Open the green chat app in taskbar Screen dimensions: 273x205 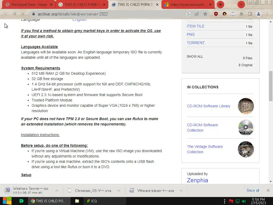point(21,201)
